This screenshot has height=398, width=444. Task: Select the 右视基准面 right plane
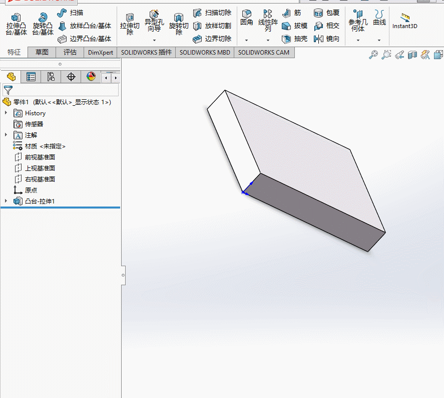coord(35,179)
